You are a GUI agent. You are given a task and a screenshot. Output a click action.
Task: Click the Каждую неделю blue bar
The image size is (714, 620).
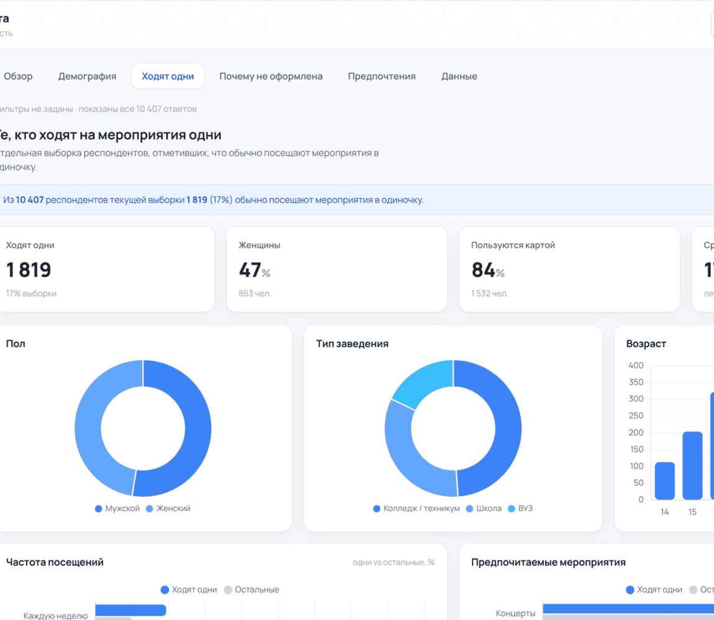130,610
